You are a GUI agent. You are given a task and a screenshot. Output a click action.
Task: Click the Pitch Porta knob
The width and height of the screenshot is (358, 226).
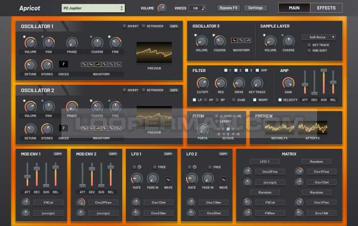click(203, 129)
